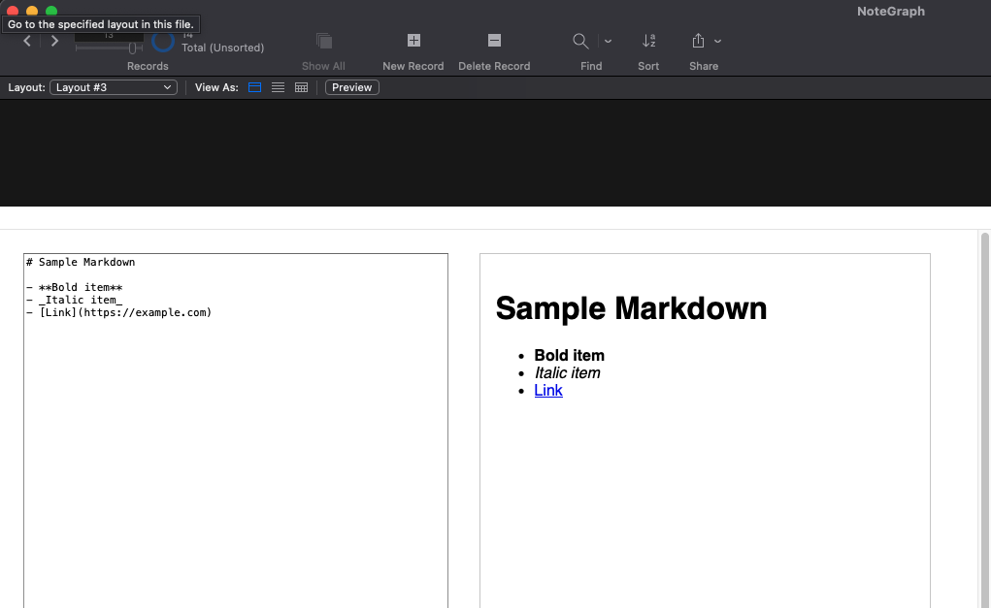The image size is (991, 608).
Task: Click the Delete Record minus icon
Action: [x=494, y=41]
